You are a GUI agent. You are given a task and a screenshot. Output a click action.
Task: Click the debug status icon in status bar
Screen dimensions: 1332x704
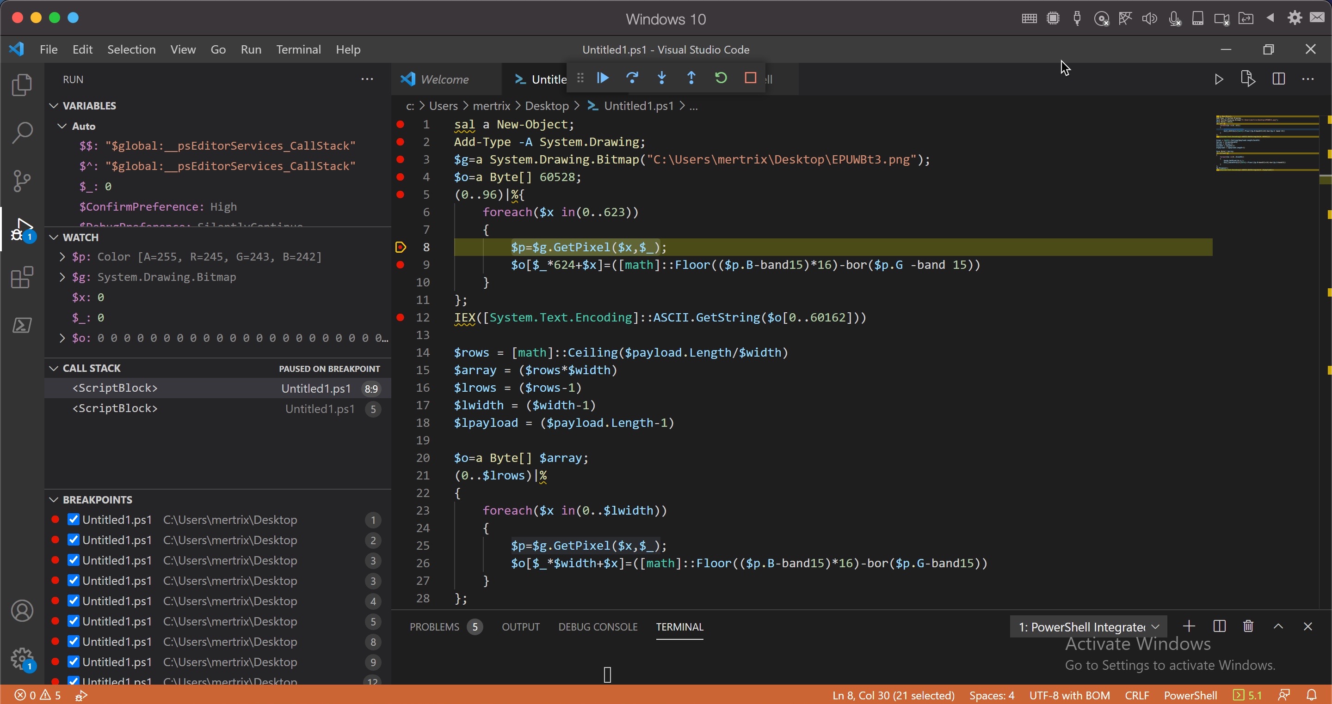coord(81,695)
